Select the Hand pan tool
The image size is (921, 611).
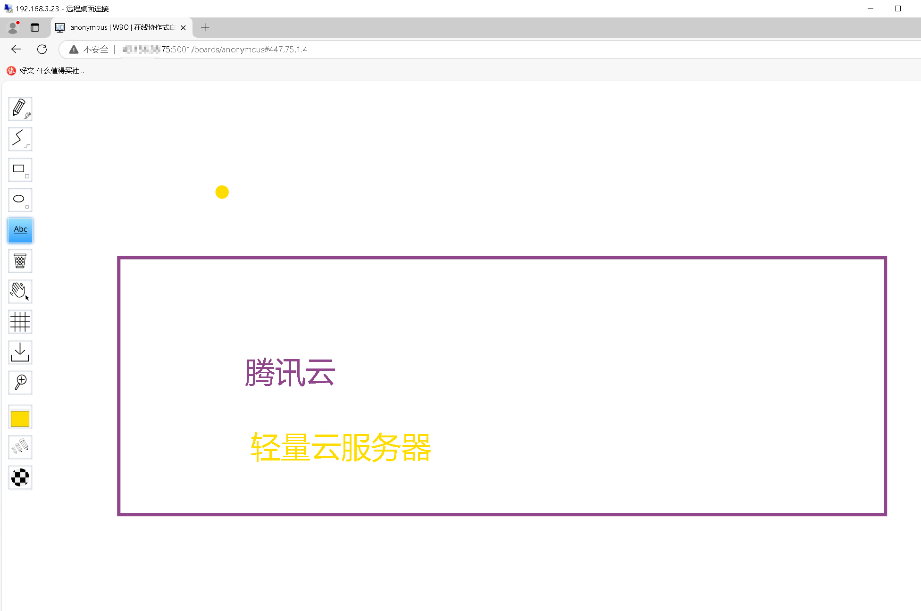(x=20, y=292)
